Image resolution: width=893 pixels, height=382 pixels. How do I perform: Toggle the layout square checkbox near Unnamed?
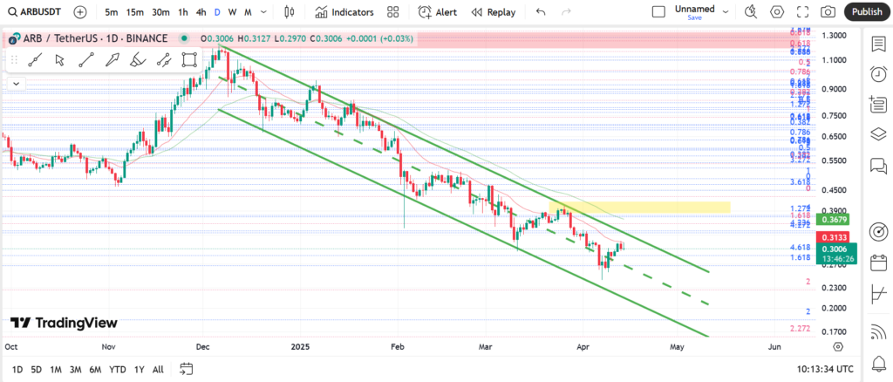(658, 12)
